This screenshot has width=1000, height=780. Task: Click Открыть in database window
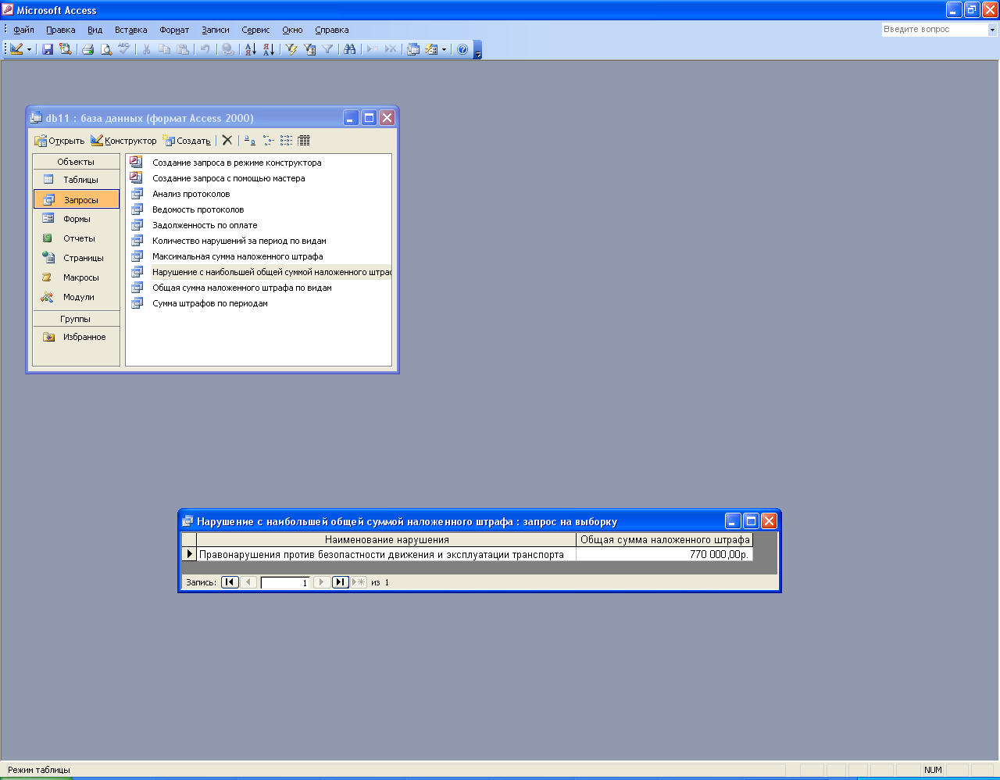(x=59, y=141)
